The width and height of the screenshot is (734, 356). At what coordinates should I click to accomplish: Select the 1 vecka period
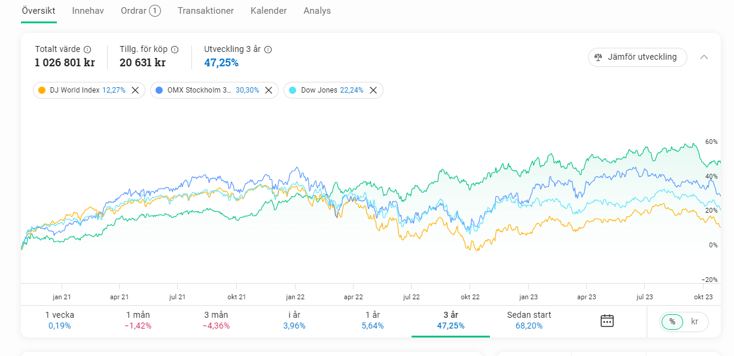click(60, 320)
